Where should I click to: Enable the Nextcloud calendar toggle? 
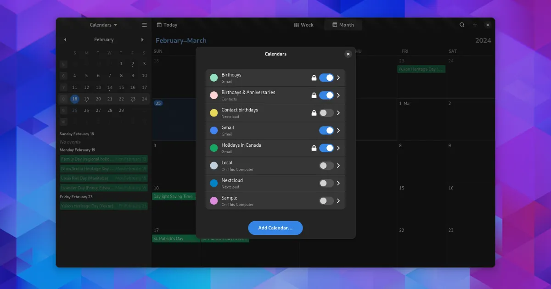click(x=326, y=183)
